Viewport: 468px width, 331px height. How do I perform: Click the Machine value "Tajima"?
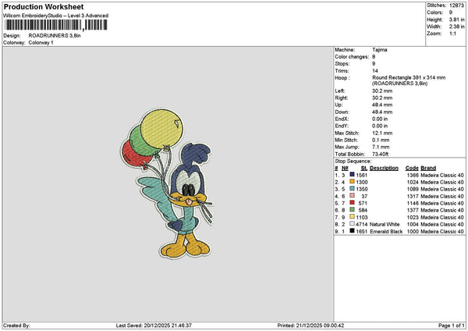pos(380,50)
